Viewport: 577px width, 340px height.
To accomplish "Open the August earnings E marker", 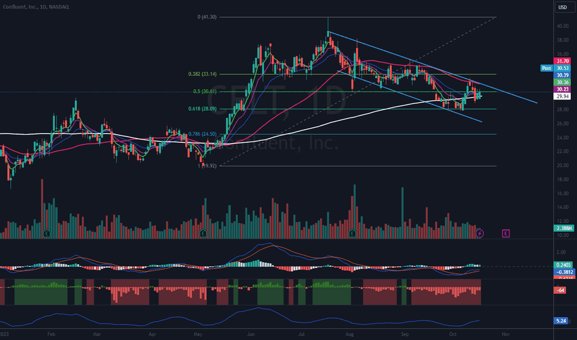I will point(352,234).
